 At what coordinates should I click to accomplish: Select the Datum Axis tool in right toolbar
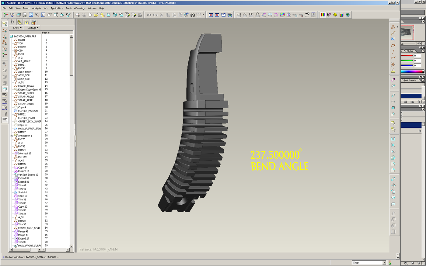click(x=393, y=52)
